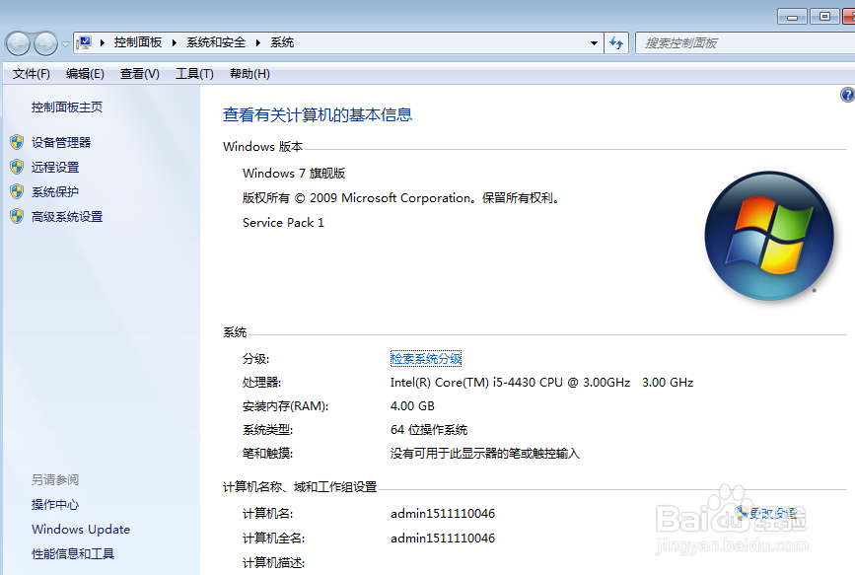Image resolution: width=855 pixels, height=575 pixels.
Task: Click the 更改设置 link
Action: point(773,513)
